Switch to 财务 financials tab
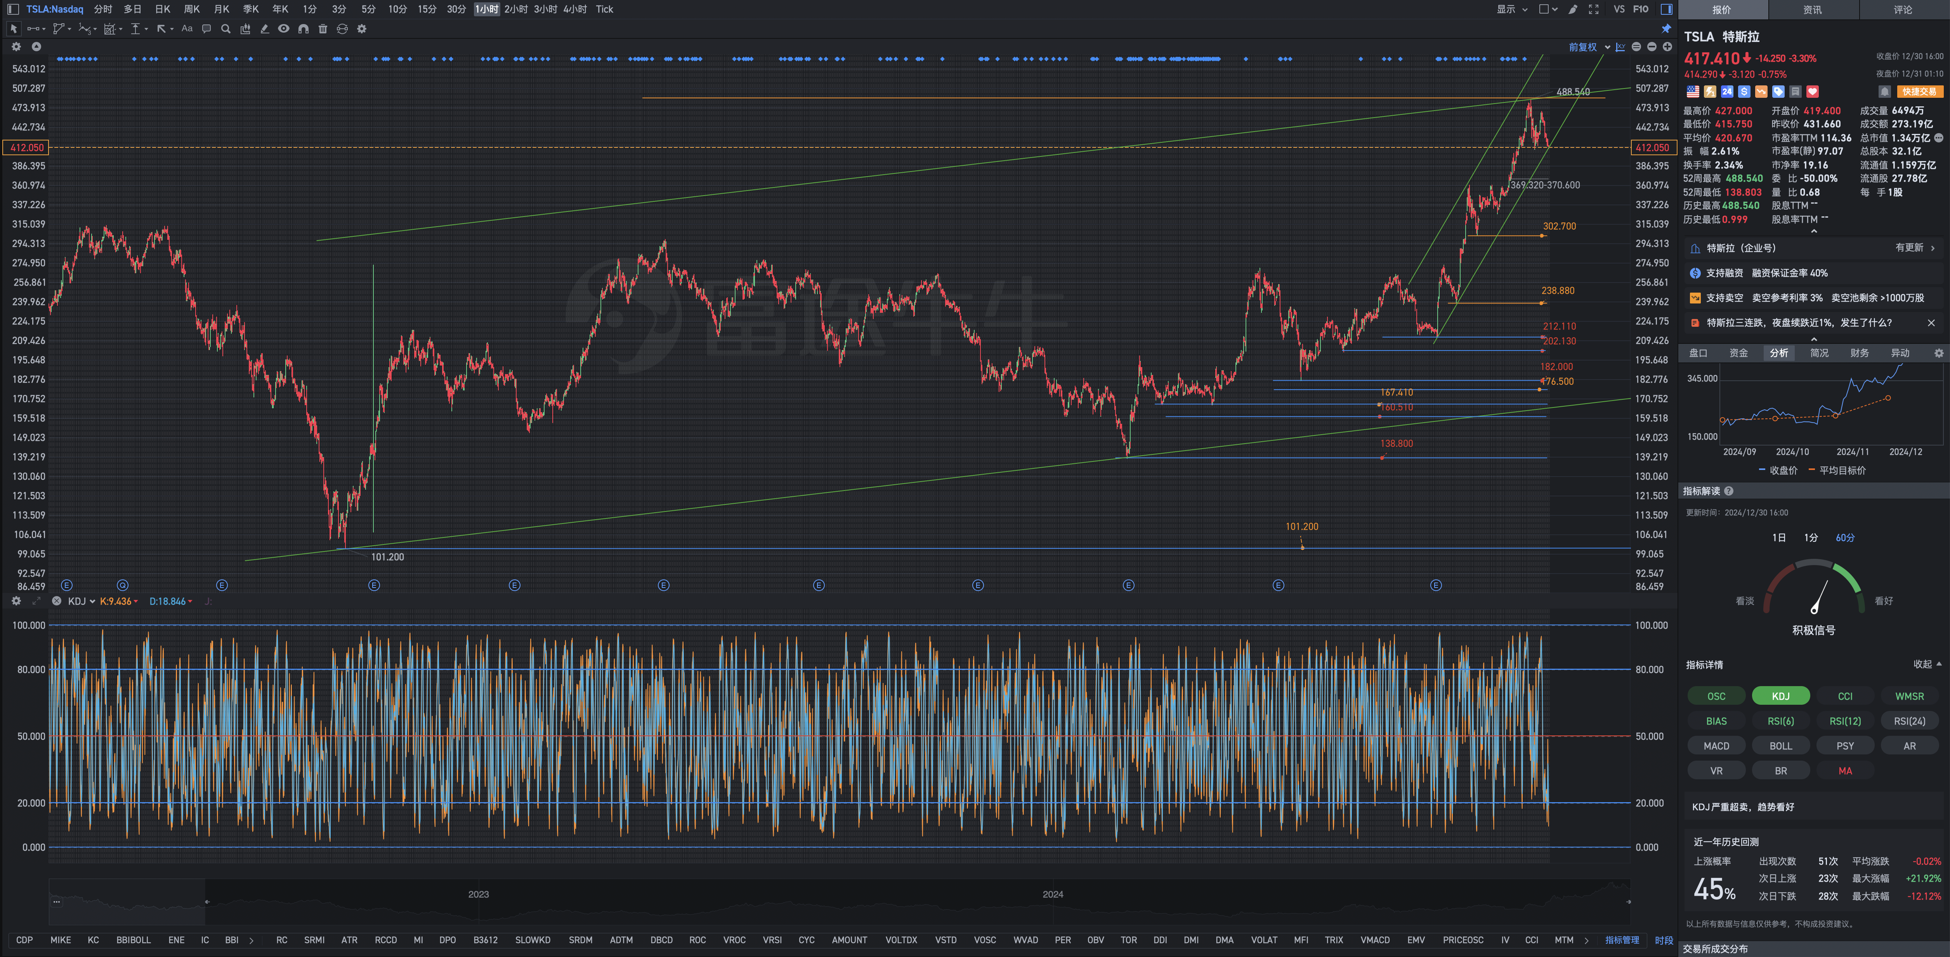The image size is (1950, 957). click(x=1859, y=353)
